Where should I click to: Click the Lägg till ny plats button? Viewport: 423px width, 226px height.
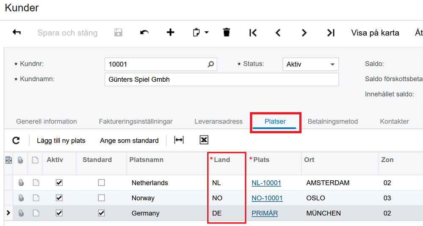pyautogui.click(x=61, y=141)
